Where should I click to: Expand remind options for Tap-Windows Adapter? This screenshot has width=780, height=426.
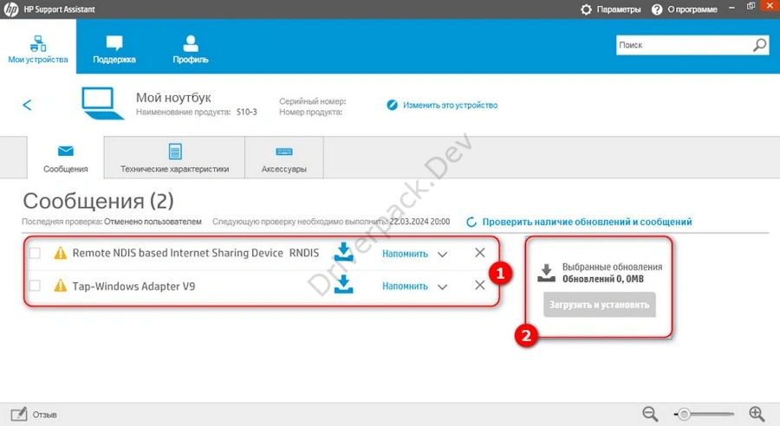tap(442, 287)
